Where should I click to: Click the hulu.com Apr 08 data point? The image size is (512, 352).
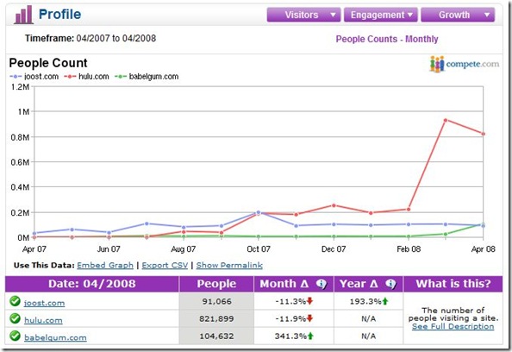click(x=484, y=134)
